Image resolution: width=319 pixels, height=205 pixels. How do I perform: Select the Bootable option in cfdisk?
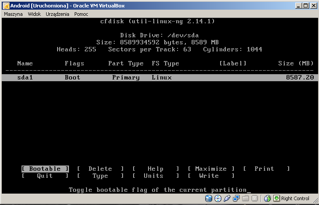point(45,169)
